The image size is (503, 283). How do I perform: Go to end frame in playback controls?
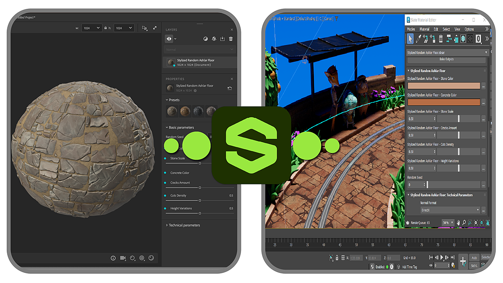[453, 257]
